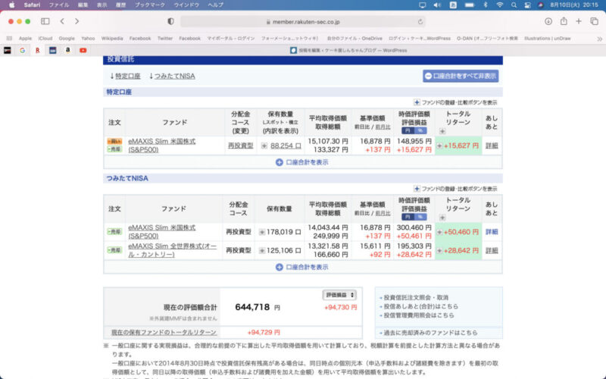This screenshot has height=379, width=606.
Task: Click 売却 badge for 全世界株式 fund
Action: coord(114,250)
